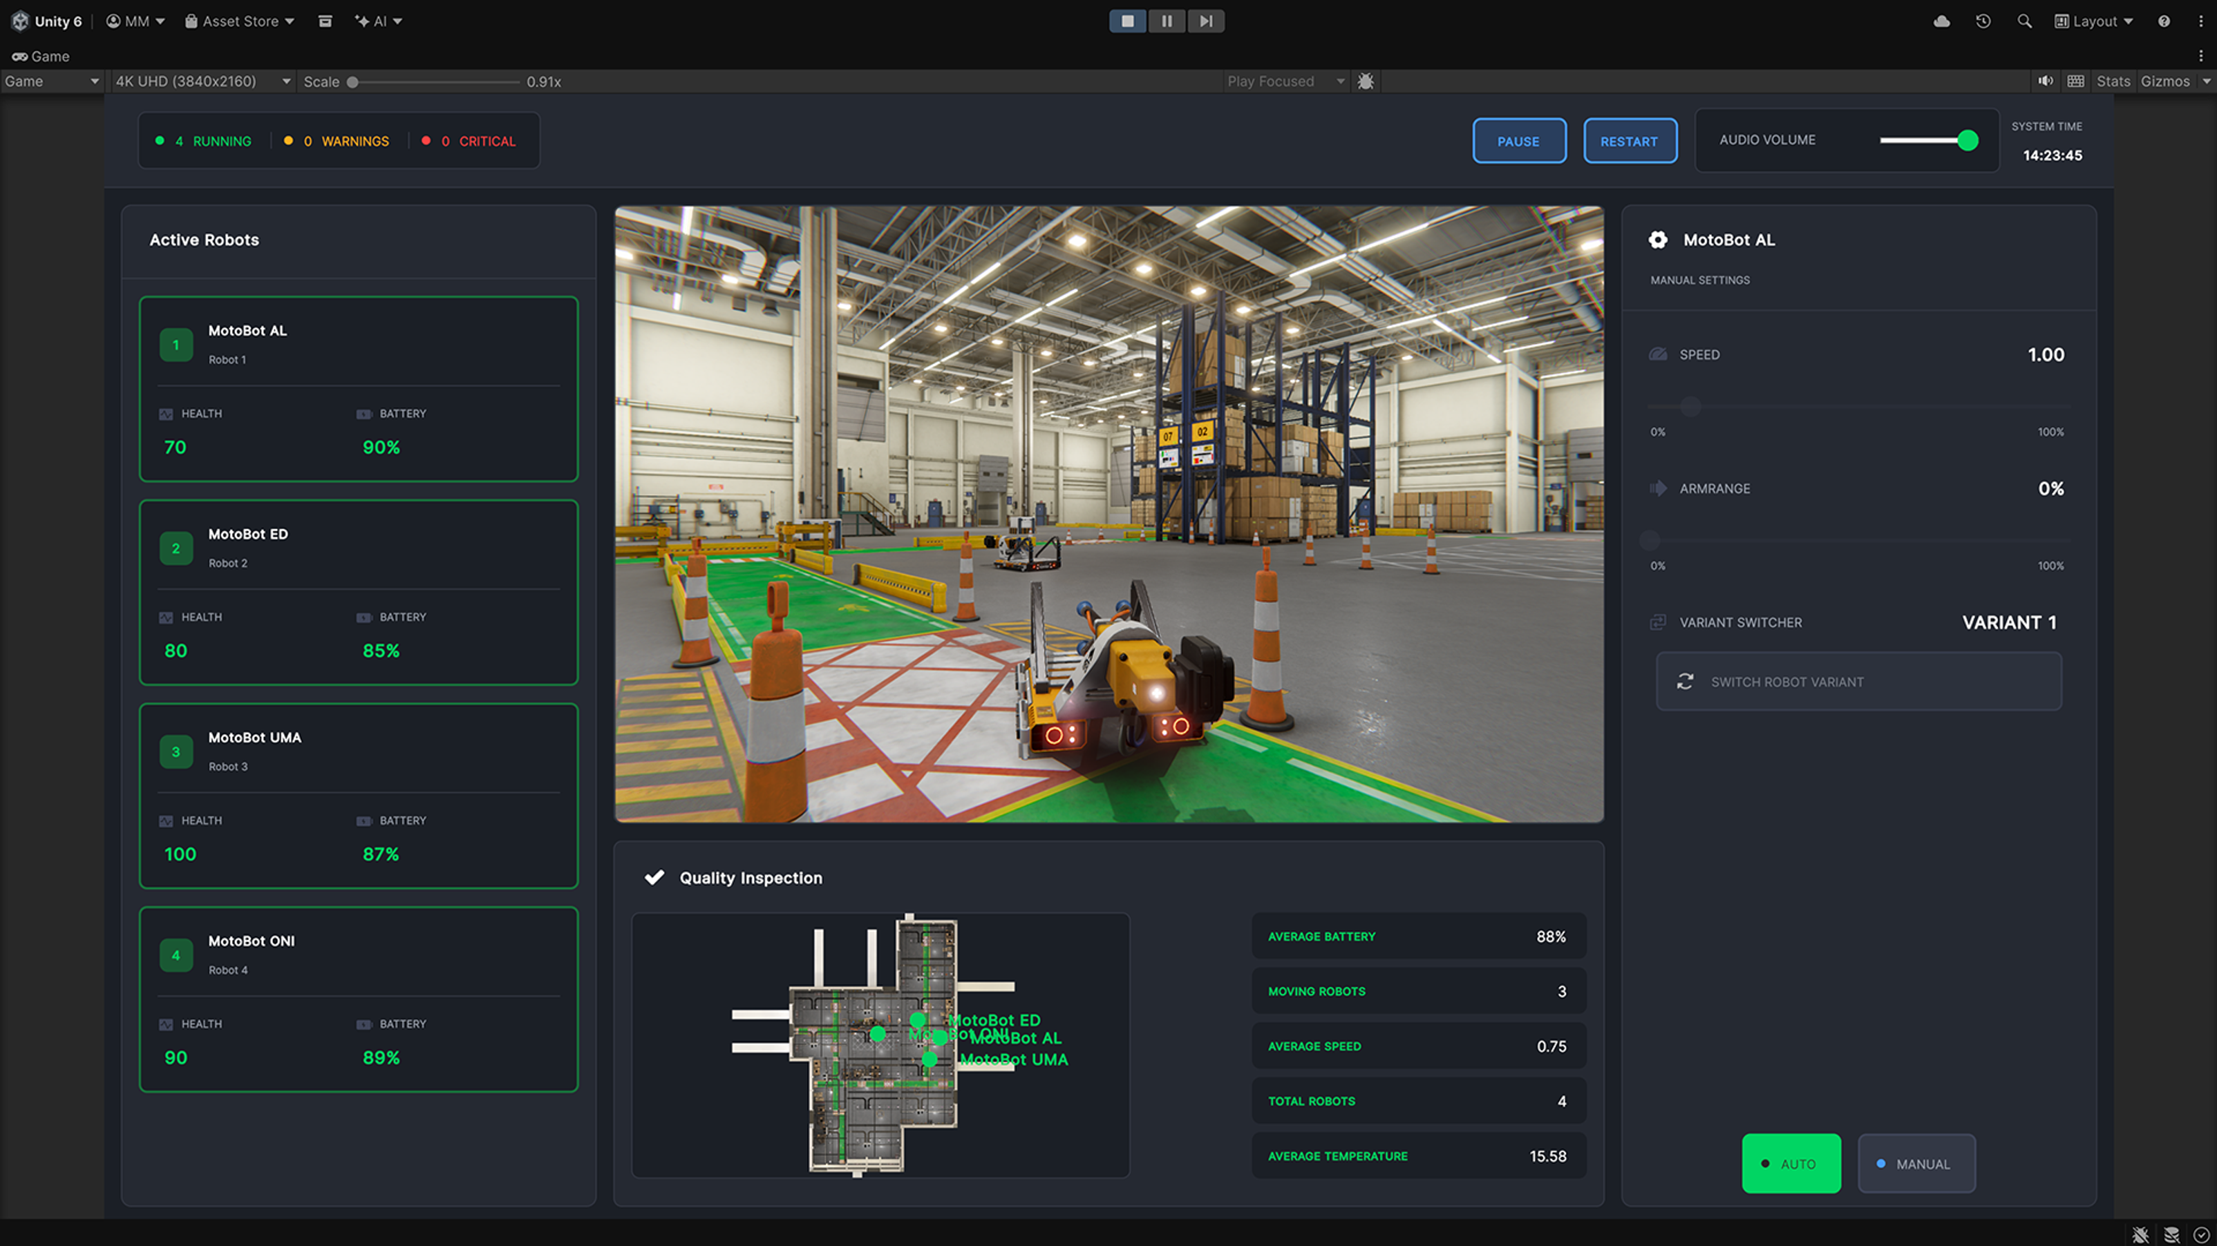This screenshot has height=1246, width=2217.
Task: Adjust the Audio Volume slider
Action: click(1928, 140)
